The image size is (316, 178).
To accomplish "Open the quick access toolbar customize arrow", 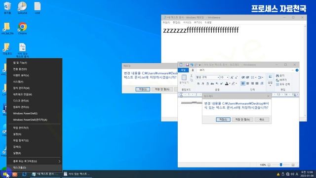I will click(x=199, y=65).
